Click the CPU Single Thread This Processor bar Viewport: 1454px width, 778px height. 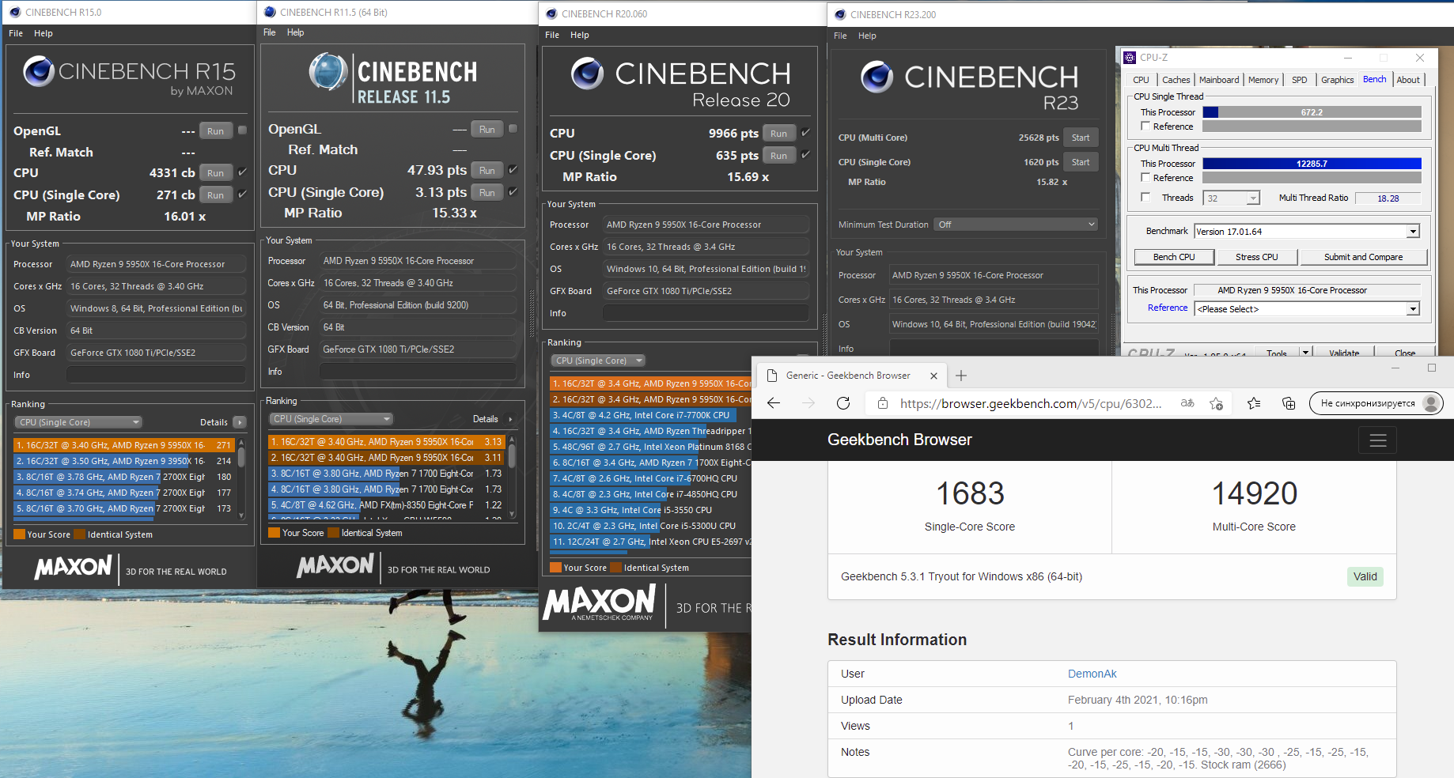1312,112
